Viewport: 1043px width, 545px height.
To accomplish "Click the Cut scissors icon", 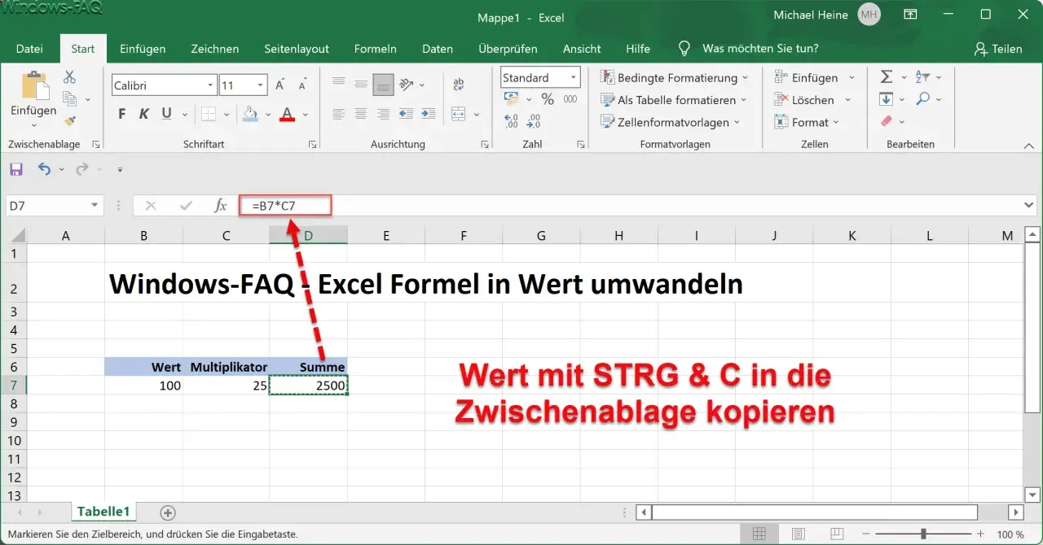I will pos(69,77).
